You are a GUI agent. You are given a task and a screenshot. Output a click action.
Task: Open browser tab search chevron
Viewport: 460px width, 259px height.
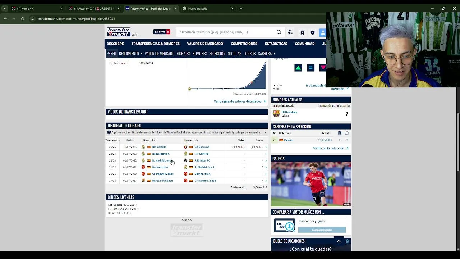tap(5, 8)
